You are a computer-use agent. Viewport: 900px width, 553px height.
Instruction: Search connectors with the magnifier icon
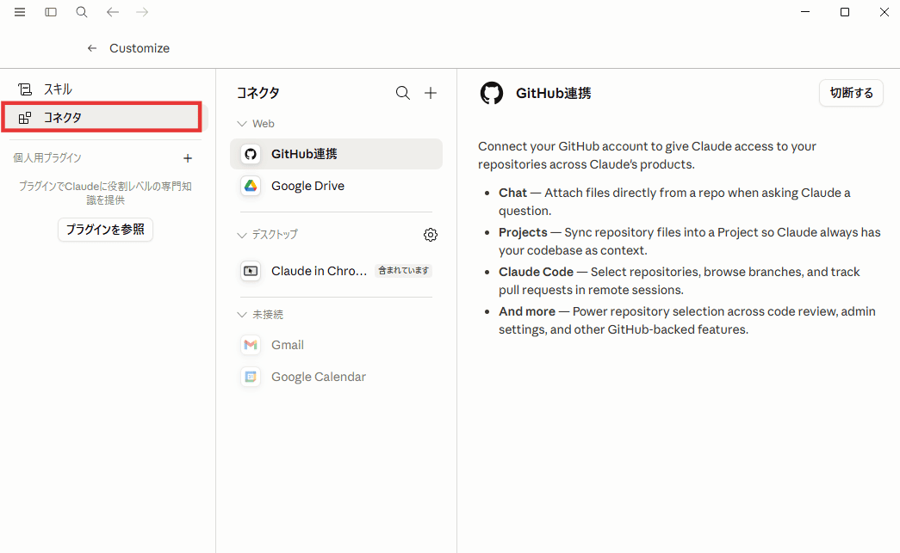click(403, 93)
